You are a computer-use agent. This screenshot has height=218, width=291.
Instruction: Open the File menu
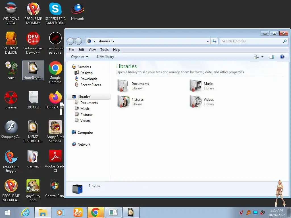(x=71, y=50)
